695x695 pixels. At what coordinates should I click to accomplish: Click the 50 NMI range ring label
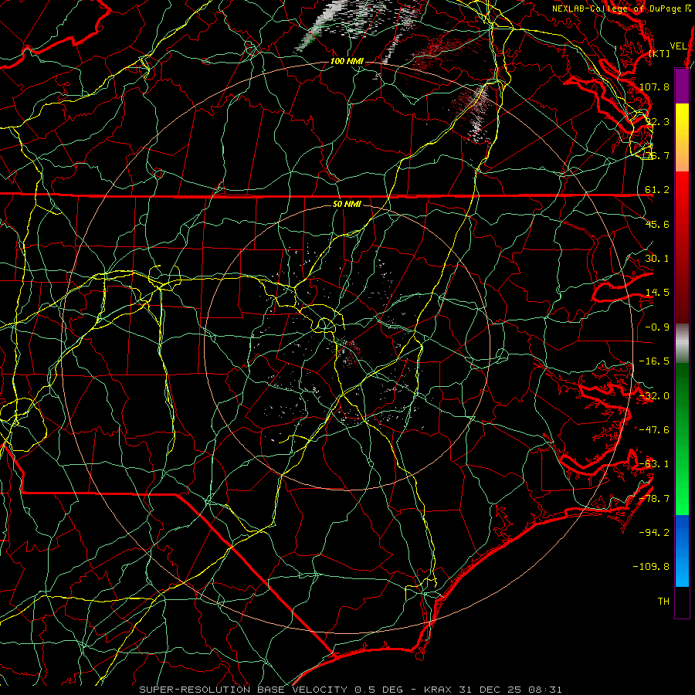click(347, 205)
